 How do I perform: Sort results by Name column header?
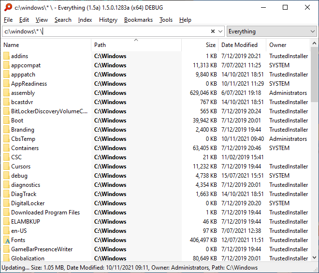46,45
